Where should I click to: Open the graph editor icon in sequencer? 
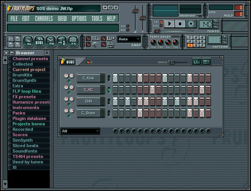[197, 62]
